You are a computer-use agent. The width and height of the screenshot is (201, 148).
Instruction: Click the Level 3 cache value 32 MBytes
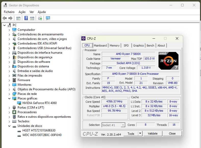click(154, 115)
